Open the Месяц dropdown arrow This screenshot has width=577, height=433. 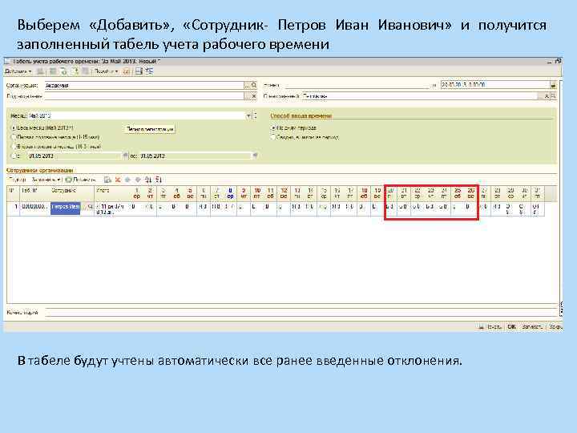[x=248, y=115]
